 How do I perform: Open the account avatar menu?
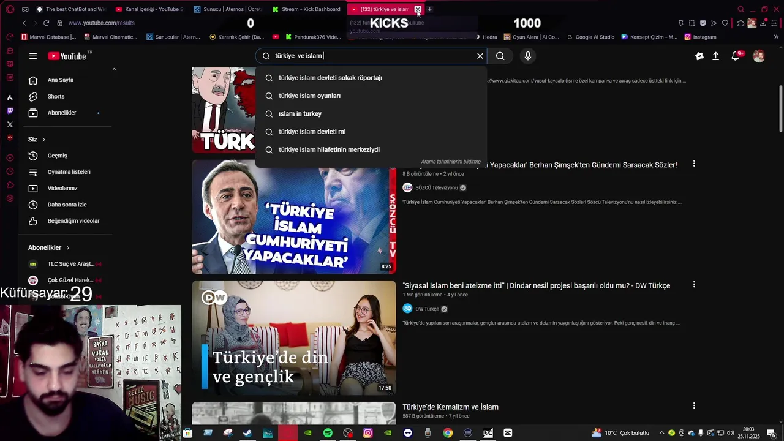pyautogui.click(x=758, y=56)
